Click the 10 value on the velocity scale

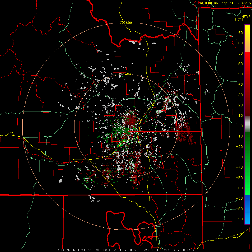(x=241, y=116)
